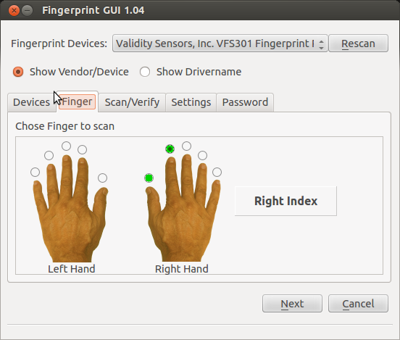Click the selected right index finger button

click(x=170, y=149)
